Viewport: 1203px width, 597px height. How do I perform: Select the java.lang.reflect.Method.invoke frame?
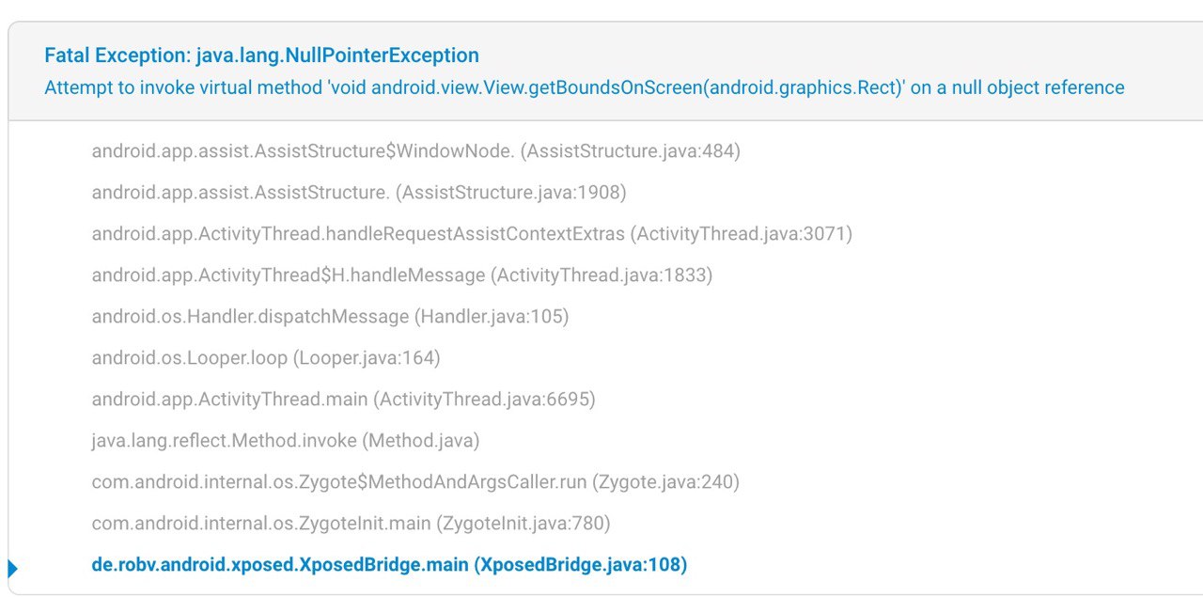(286, 440)
